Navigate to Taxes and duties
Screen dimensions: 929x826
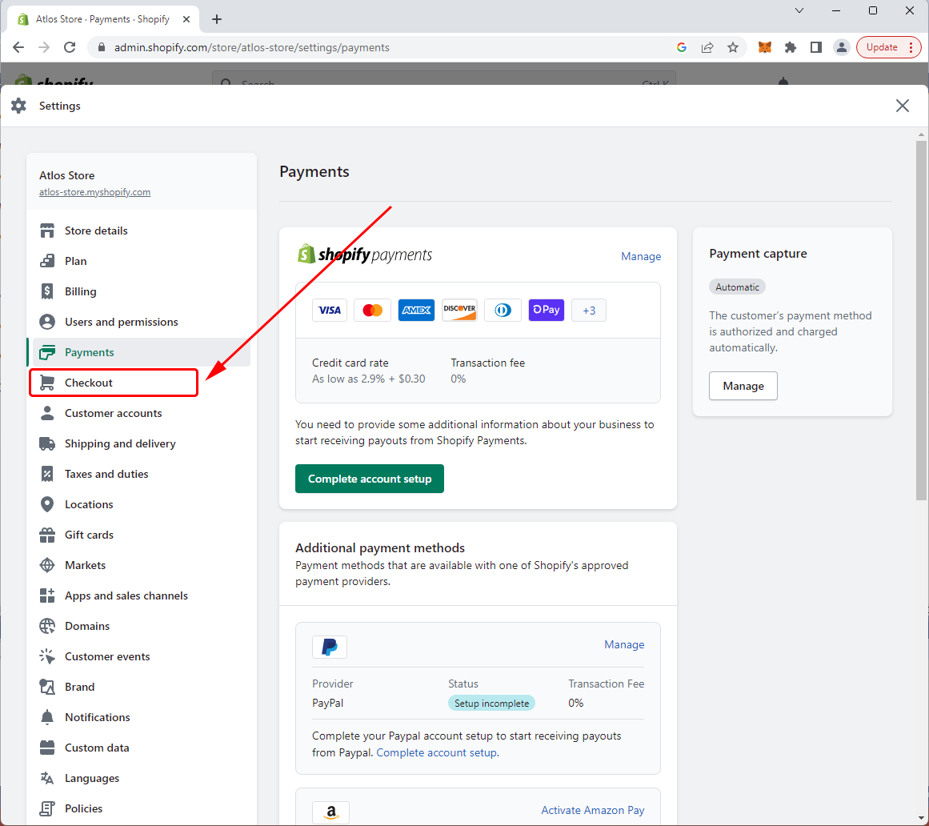point(106,474)
